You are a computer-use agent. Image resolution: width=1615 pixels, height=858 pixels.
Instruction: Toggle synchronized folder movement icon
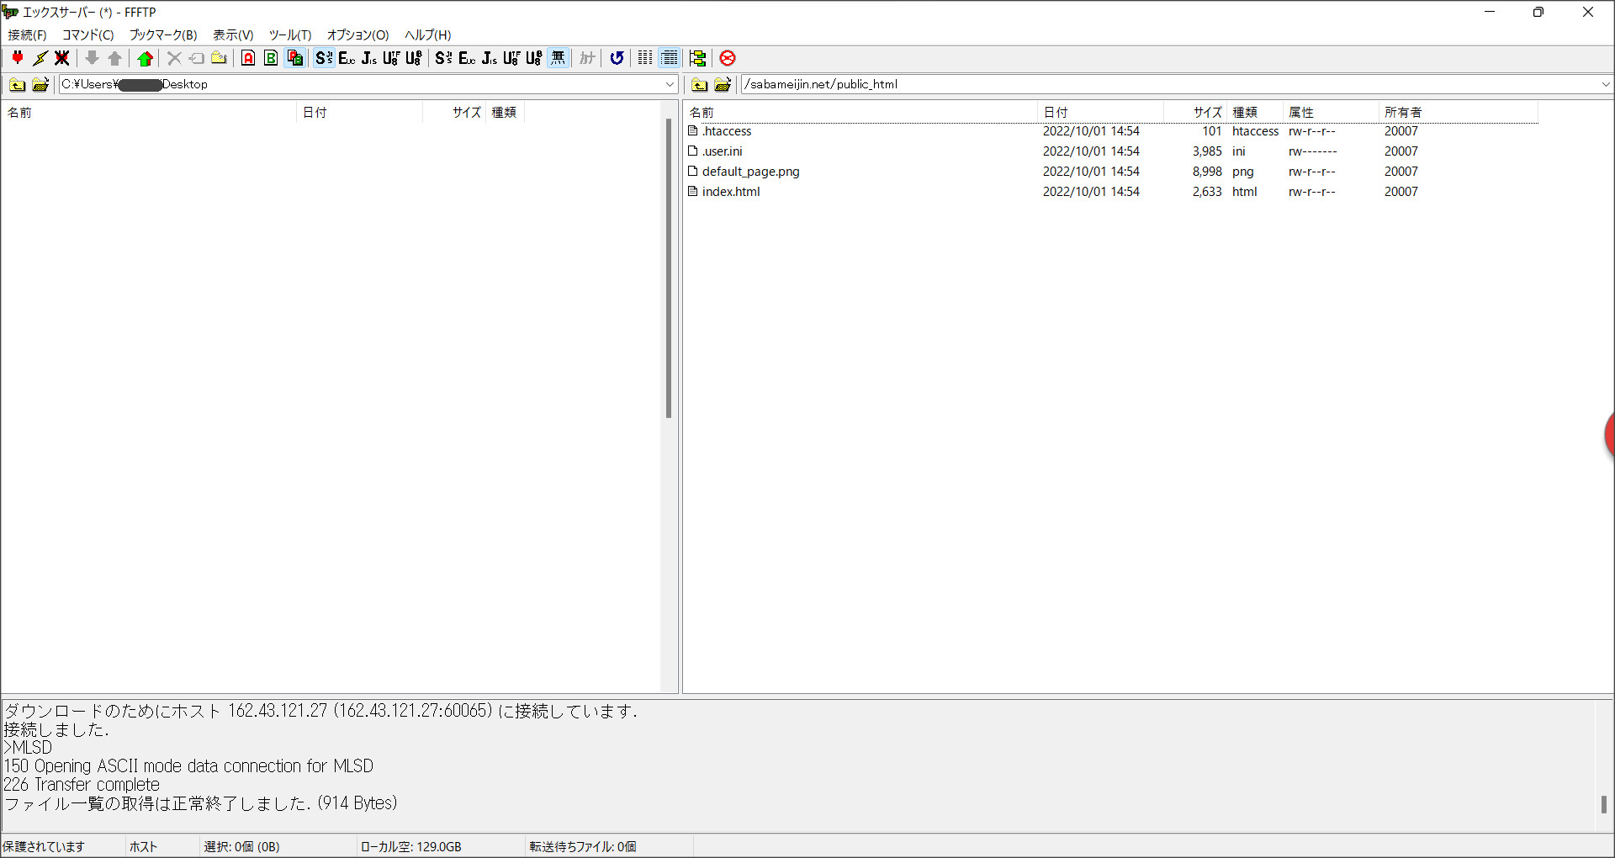697,58
